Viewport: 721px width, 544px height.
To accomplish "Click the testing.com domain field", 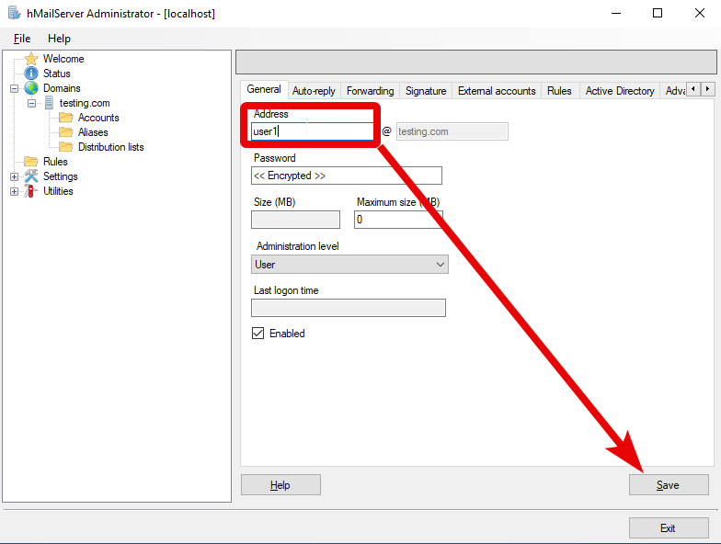I will pos(452,131).
